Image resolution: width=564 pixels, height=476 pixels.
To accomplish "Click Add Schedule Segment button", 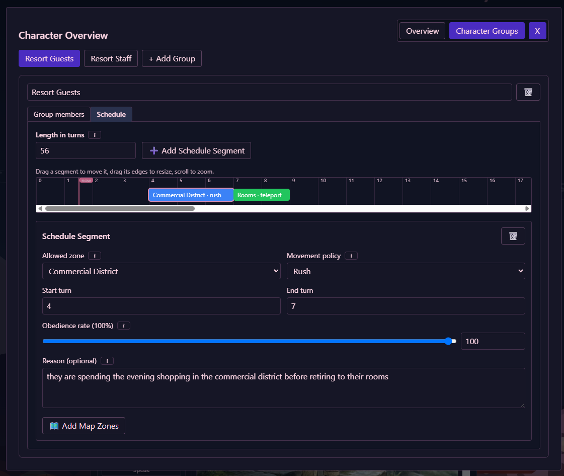I will pyautogui.click(x=196, y=151).
